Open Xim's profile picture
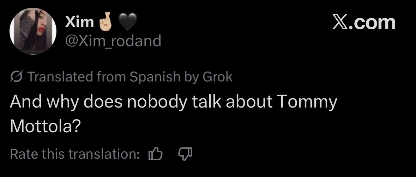The image size is (416, 177). [33, 30]
